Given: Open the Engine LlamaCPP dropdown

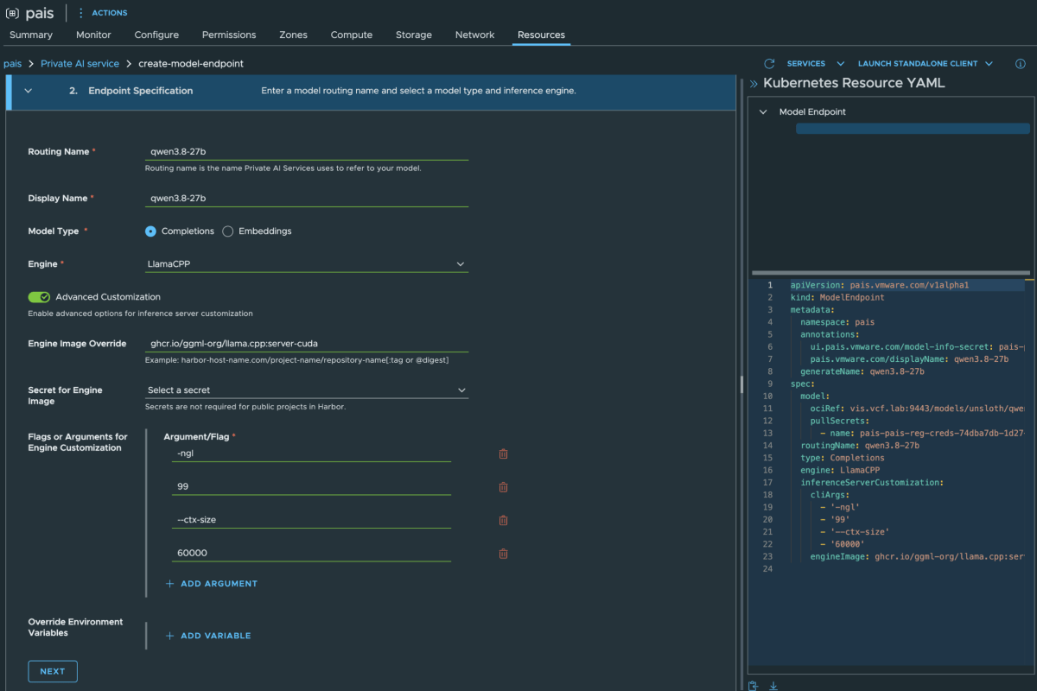Looking at the screenshot, I should (307, 263).
